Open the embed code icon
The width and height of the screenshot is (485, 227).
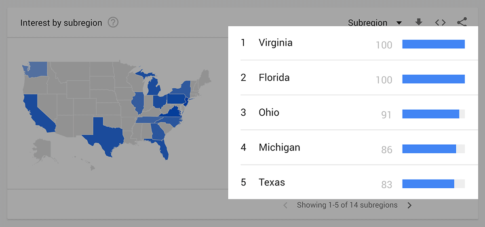pyautogui.click(x=440, y=22)
